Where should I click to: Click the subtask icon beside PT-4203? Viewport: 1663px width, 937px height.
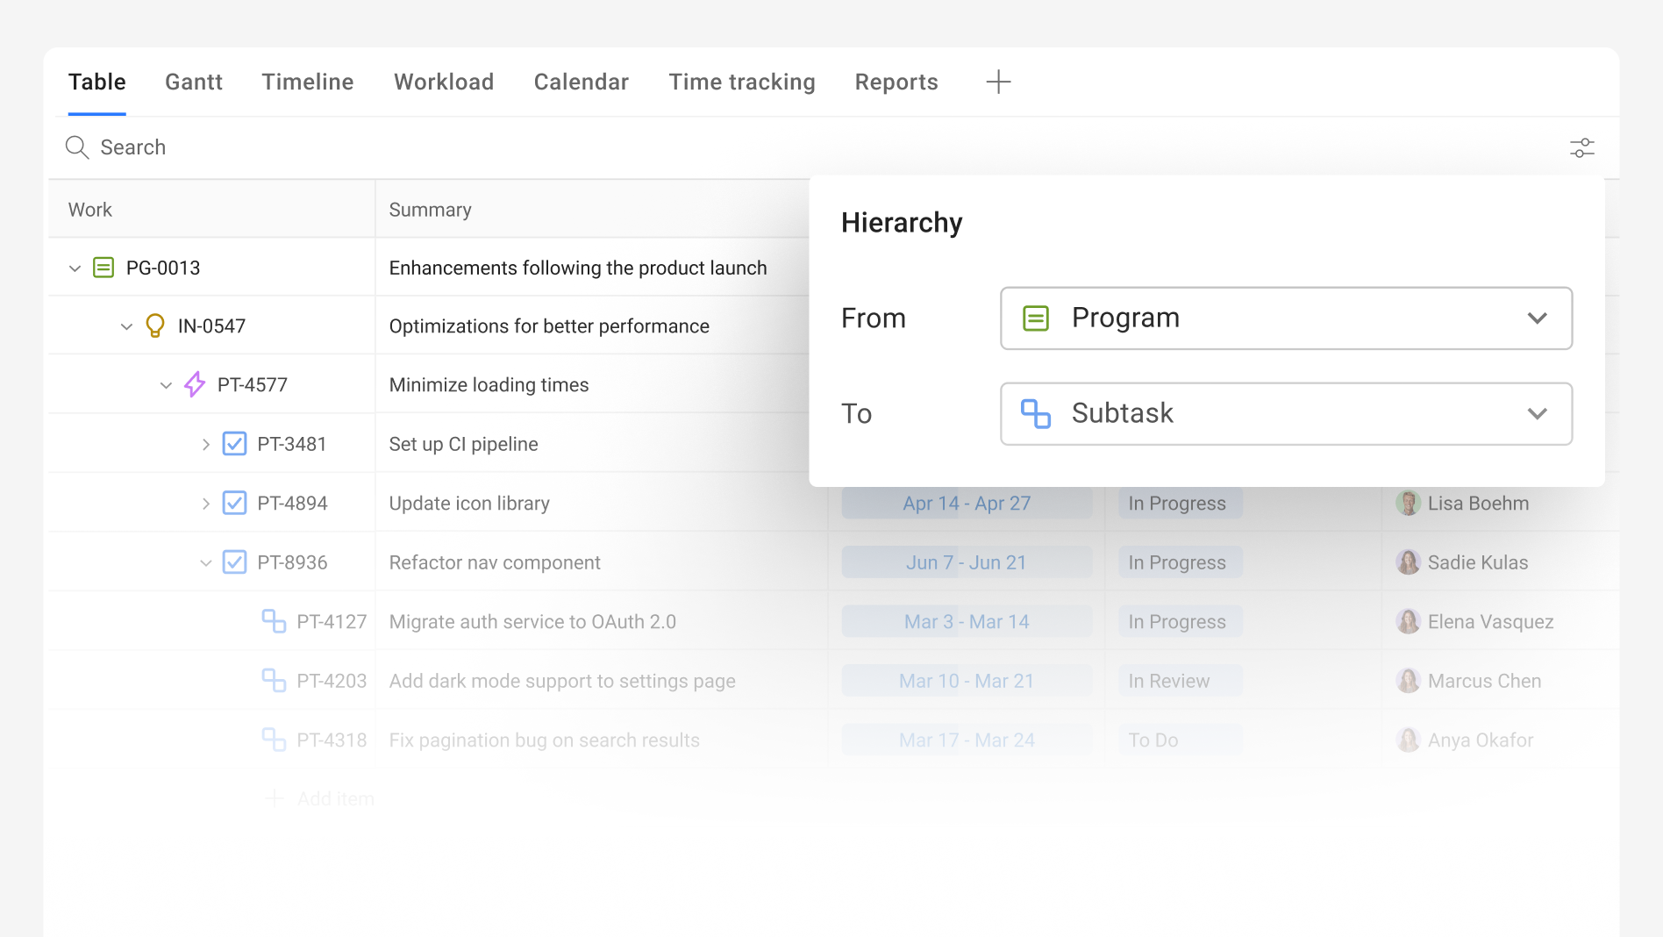point(274,681)
